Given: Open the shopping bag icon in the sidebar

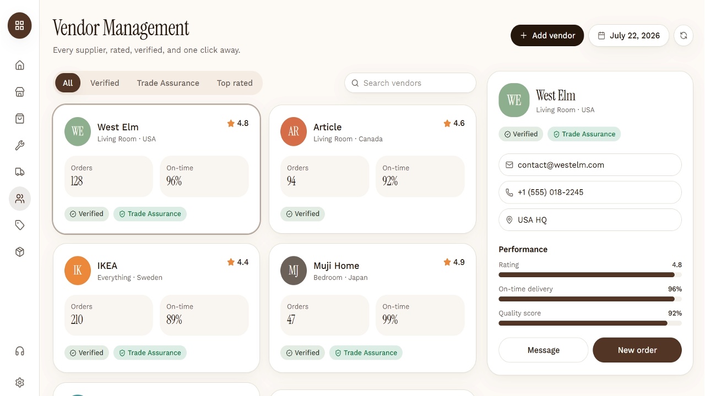Looking at the screenshot, I should point(20,119).
